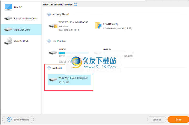The width and height of the screenshot is (189, 125).
Task: Click the Hard Disk heading text
Action: [x=57, y=68]
